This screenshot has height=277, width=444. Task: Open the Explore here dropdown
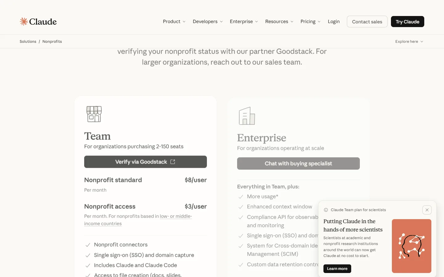[x=409, y=42]
